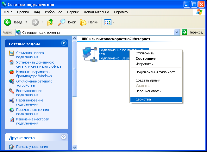Image resolution: width=207 pixels, height=152 pixels.
Task: Open the Файл menu
Action: click(8, 12)
